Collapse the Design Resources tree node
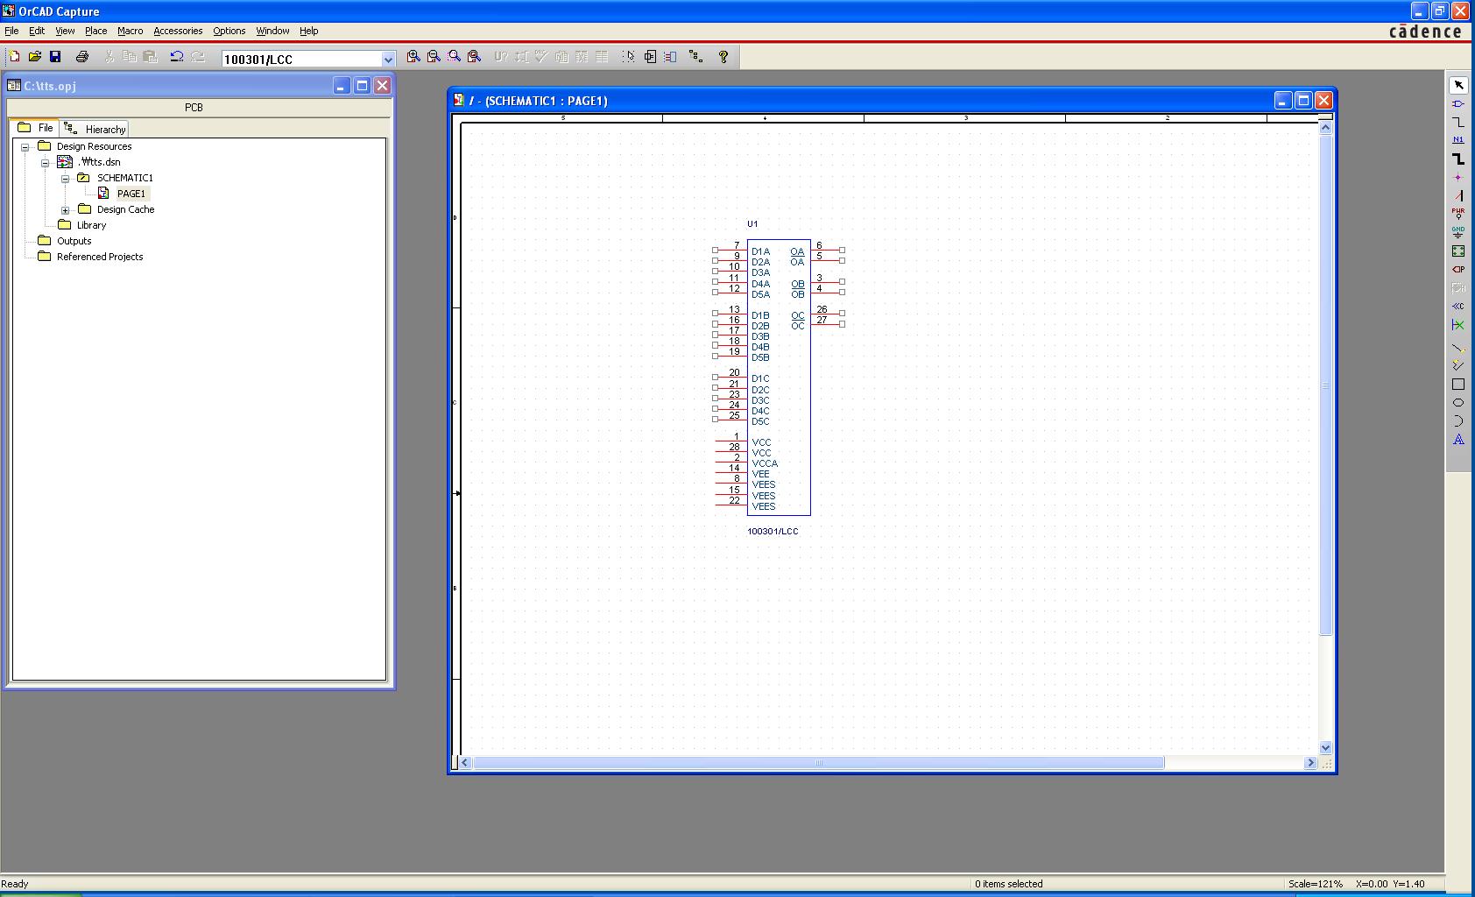Screen dimensions: 1475x897 25,147
